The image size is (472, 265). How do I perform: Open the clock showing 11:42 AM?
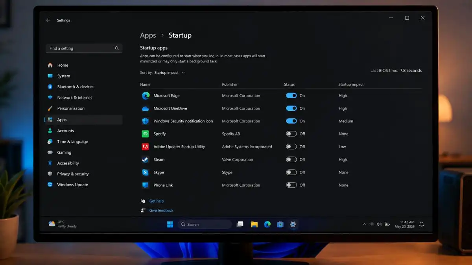click(x=405, y=224)
